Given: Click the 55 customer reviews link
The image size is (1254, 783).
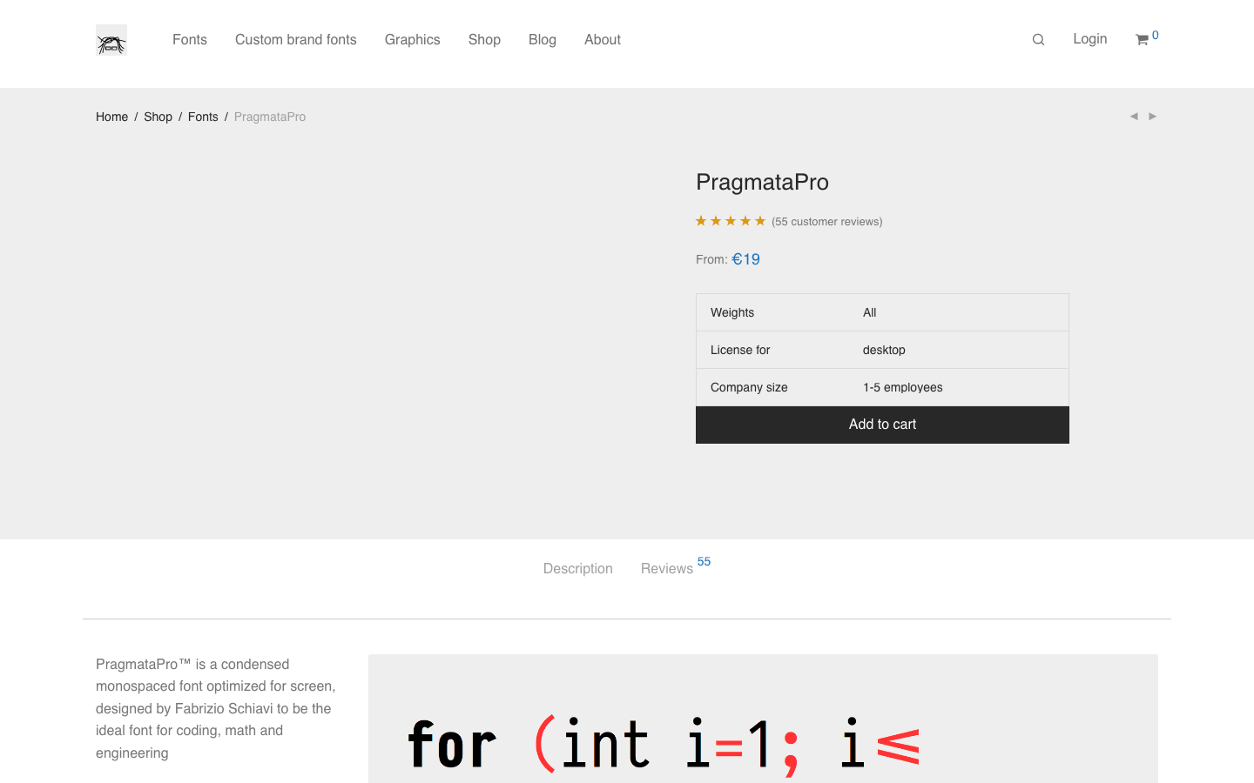Looking at the screenshot, I should pyautogui.click(x=826, y=221).
